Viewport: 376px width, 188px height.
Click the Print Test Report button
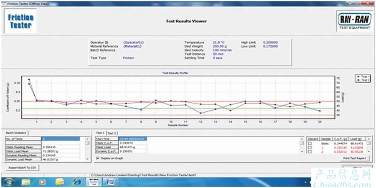(354, 158)
